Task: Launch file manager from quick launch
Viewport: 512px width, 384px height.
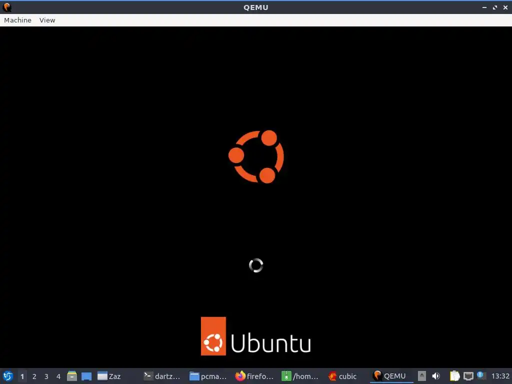Action: [x=72, y=376]
